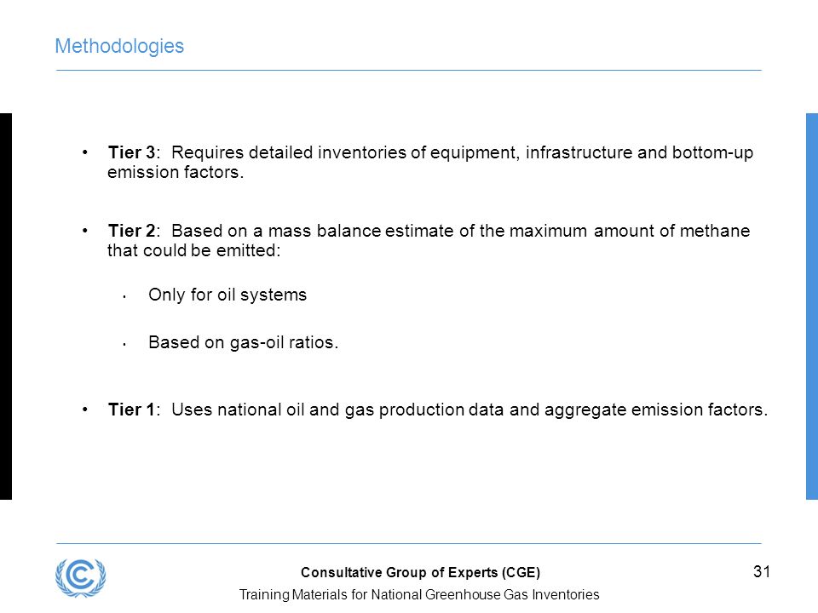The image size is (818, 613).
Task: Select the Methodologies slide title
Action: tap(119, 46)
